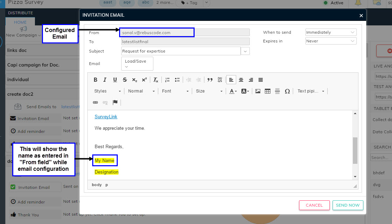This screenshot has height=224, width=392.
Task: Toggle bold formatting in email editor
Action: point(95,80)
